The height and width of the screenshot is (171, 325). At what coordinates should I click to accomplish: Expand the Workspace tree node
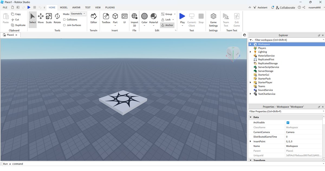(251, 44)
